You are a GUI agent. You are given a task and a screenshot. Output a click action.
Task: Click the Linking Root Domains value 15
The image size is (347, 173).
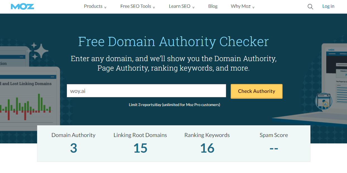tap(140, 148)
